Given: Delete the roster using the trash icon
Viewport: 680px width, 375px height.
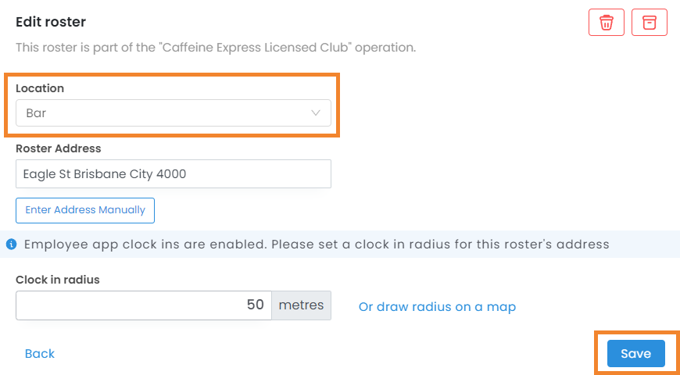Looking at the screenshot, I should click(607, 22).
